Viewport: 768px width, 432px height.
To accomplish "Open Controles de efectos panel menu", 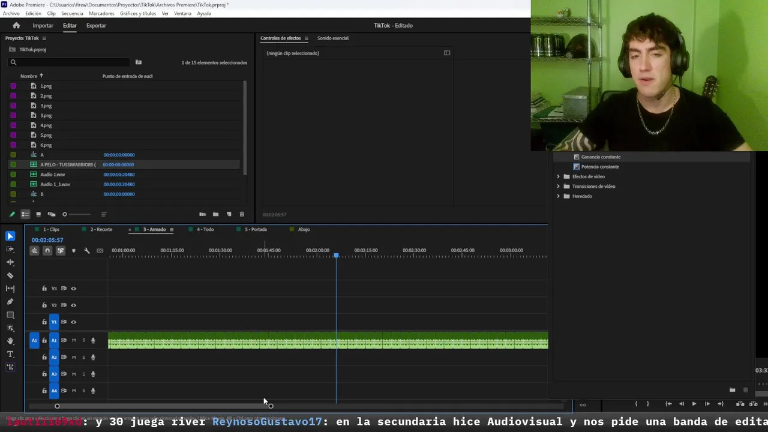I will coord(306,38).
